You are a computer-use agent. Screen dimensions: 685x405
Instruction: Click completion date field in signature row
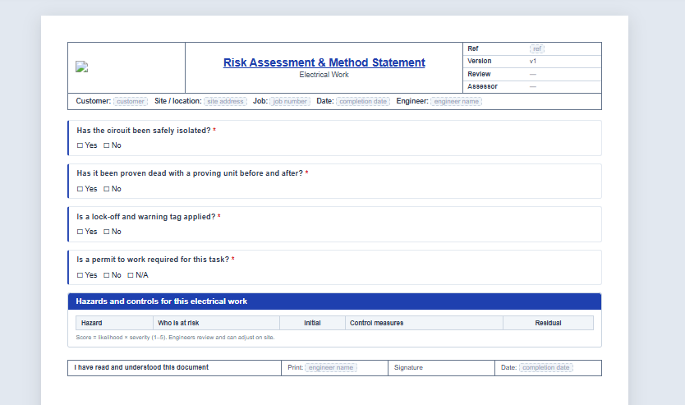546,368
